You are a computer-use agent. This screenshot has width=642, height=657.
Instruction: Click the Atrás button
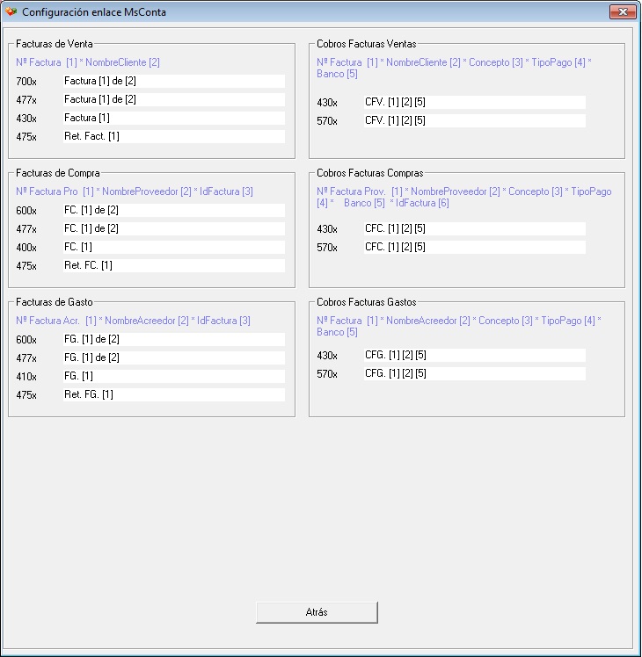click(x=317, y=612)
